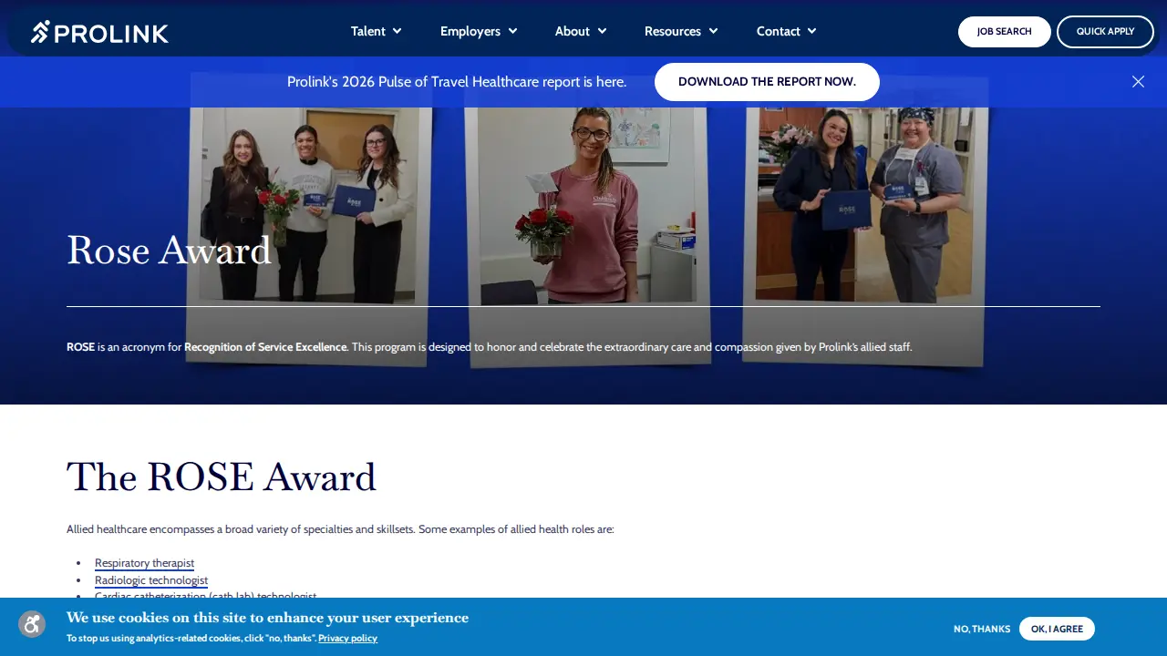Click Download the Report Now button
The image size is (1167, 656).
[767, 82]
